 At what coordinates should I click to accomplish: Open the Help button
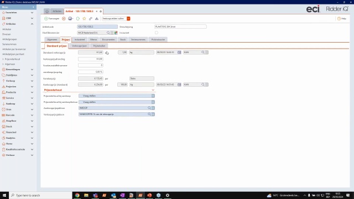[342, 19]
